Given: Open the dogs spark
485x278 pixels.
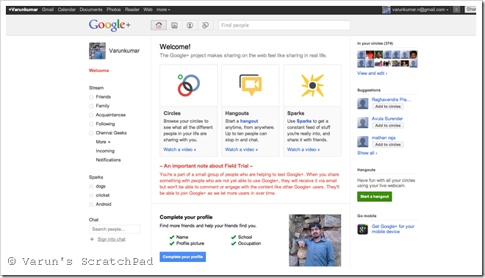Looking at the screenshot, I should [101, 186].
